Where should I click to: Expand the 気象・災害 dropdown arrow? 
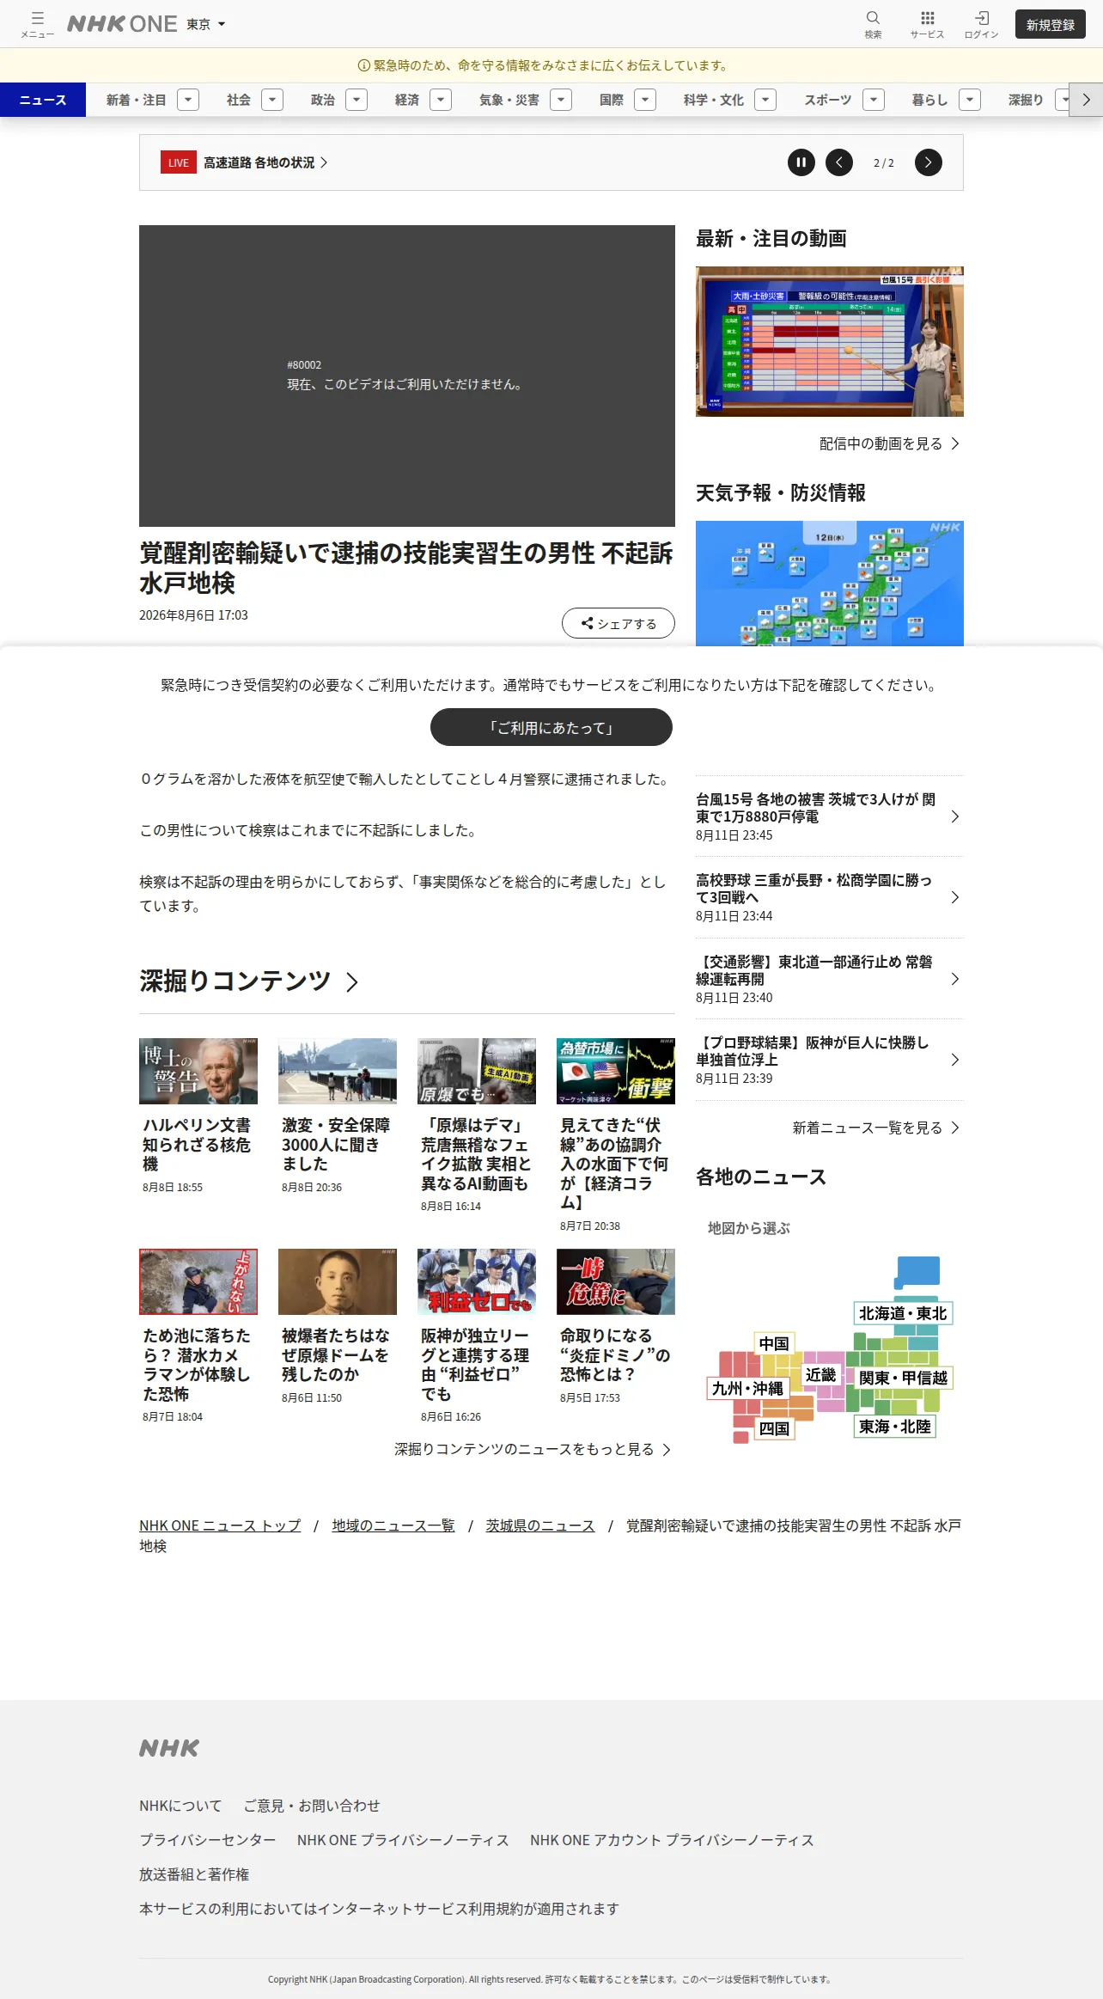pos(561,100)
